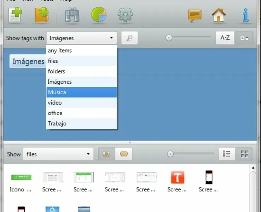The image size is (261, 212).
Task: Click the add folder icon with green plus
Action: point(42,14)
